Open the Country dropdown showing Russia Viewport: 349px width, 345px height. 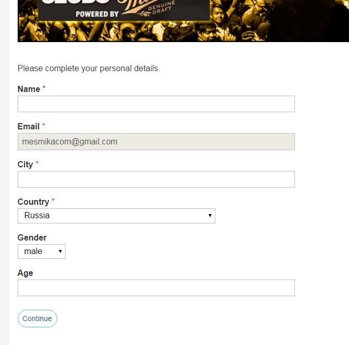pos(117,216)
